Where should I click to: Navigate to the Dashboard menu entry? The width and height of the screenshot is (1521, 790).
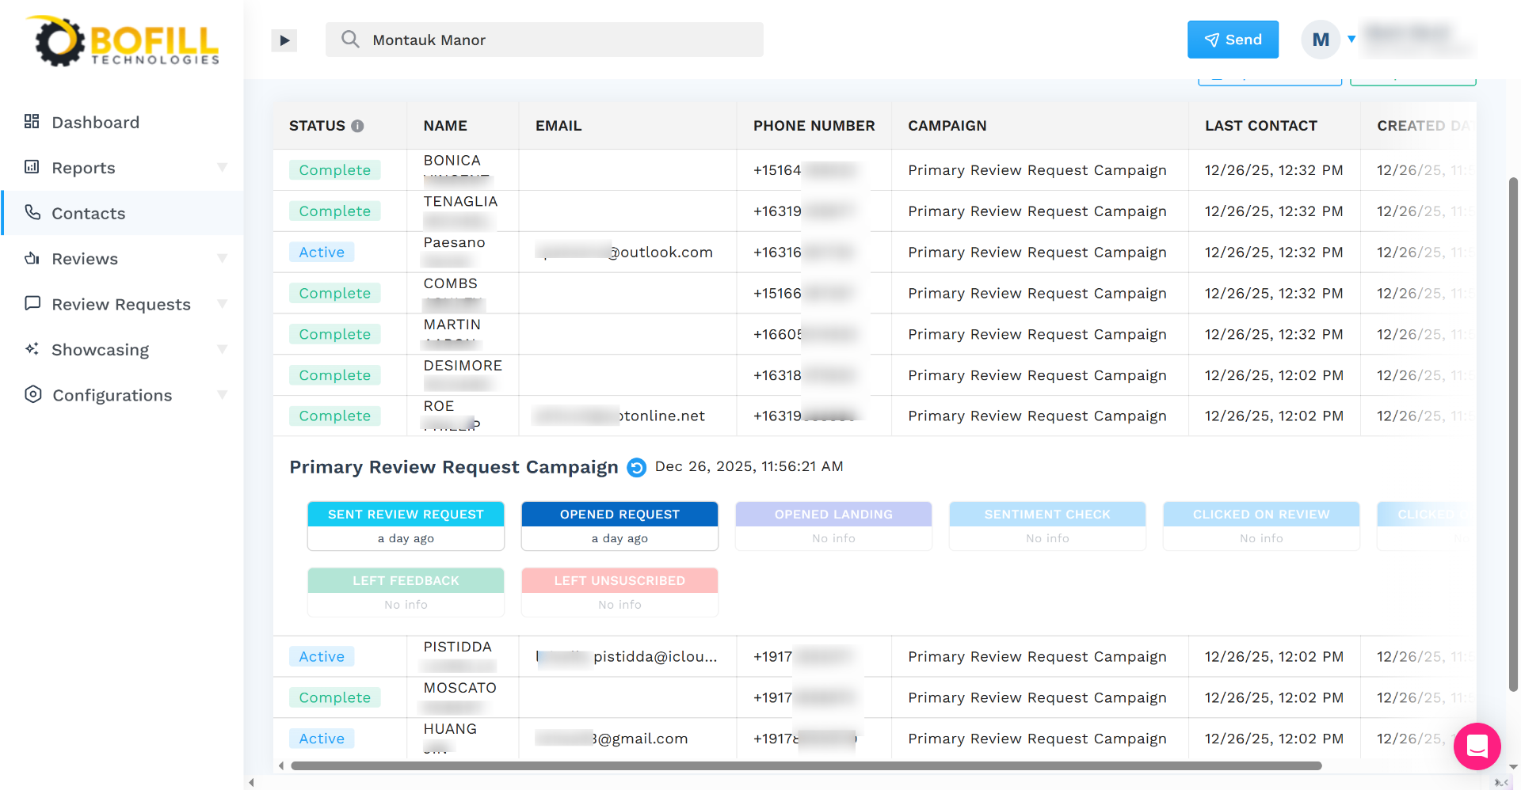[x=95, y=121]
